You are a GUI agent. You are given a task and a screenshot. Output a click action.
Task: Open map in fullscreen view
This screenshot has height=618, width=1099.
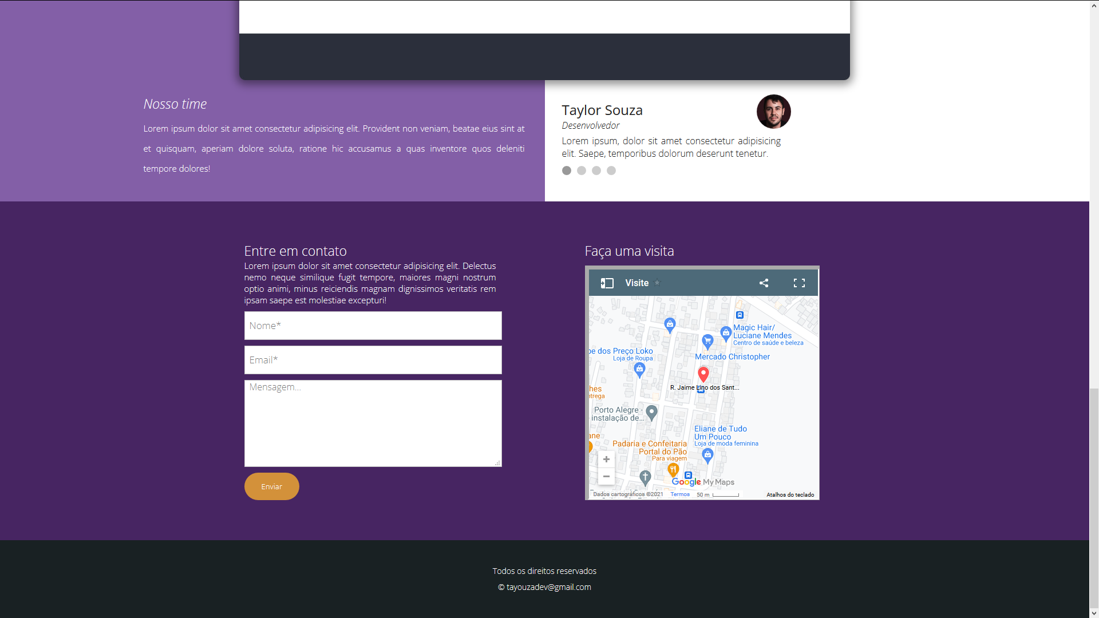(x=799, y=283)
